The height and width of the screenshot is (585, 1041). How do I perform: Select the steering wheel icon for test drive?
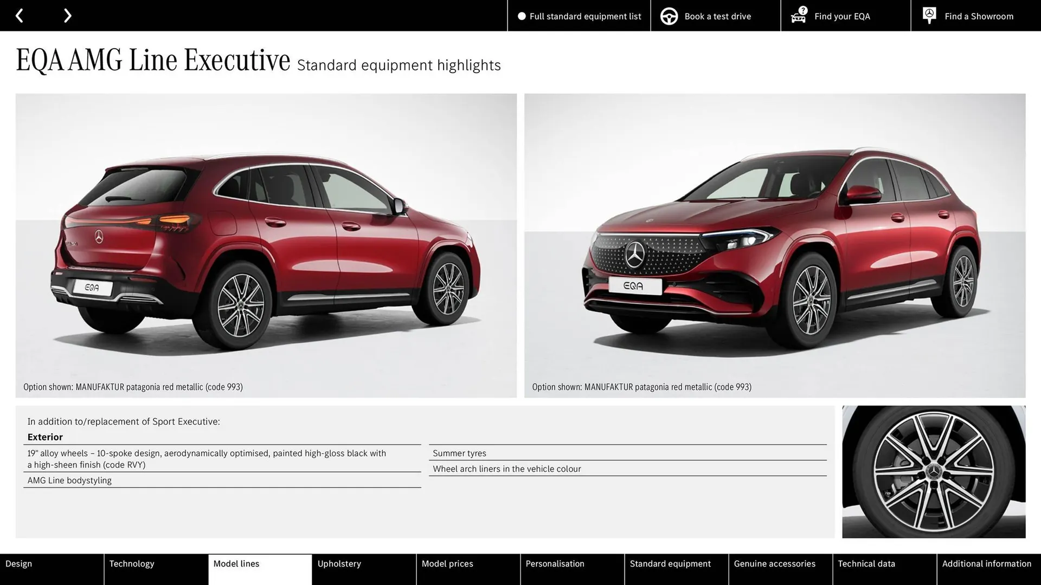(x=669, y=16)
